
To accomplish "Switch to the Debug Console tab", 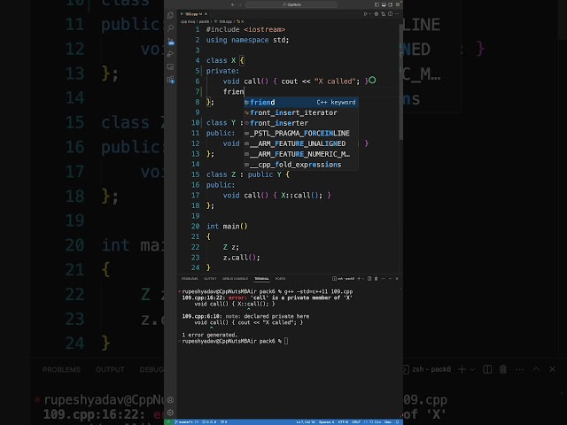I will tap(235, 279).
